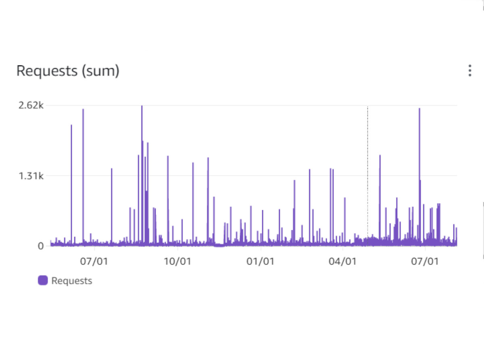Click the 2.62k y-axis label
Screen dimensions: 484x363
click(31, 105)
